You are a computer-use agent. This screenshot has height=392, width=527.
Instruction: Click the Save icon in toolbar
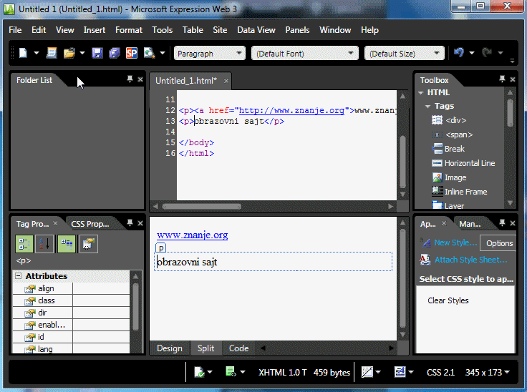click(x=97, y=53)
